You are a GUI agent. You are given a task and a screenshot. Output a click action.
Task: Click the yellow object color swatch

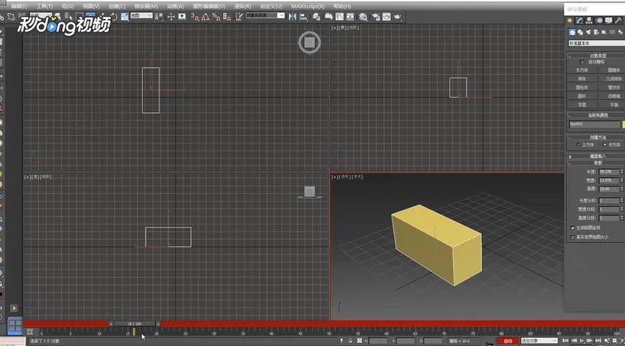coord(623,124)
